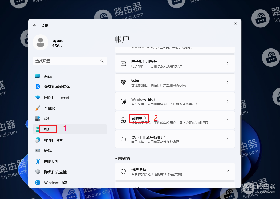Click the luyouqi profile avatar
The height and width of the screenshot is (199, 280).
tap(40, 42)
